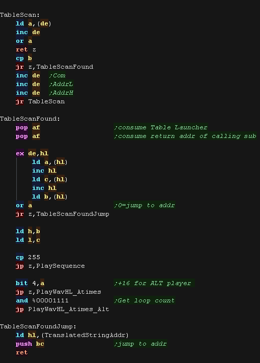Click the PlaySequence jump target
The height and width of the screenshot is (363, 260).
pyautogui.click(x=61, y=266)
